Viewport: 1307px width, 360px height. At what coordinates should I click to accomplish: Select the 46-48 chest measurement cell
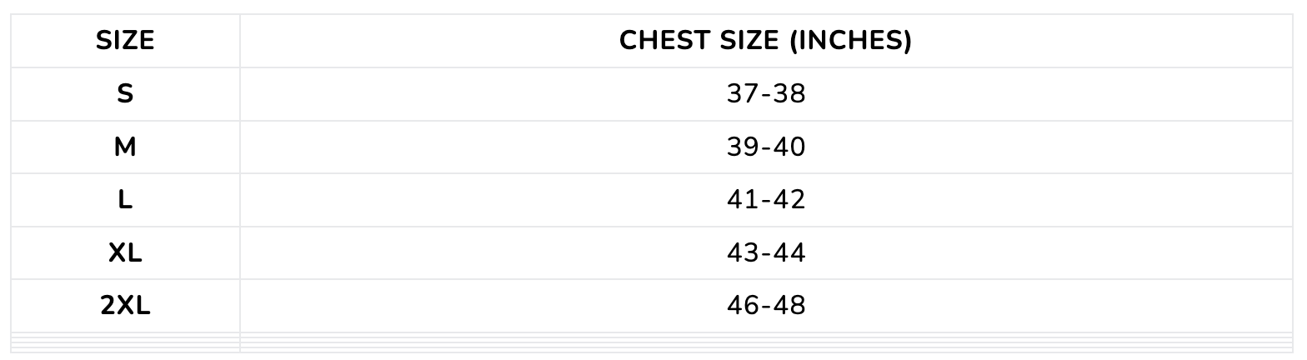[765, 306]
